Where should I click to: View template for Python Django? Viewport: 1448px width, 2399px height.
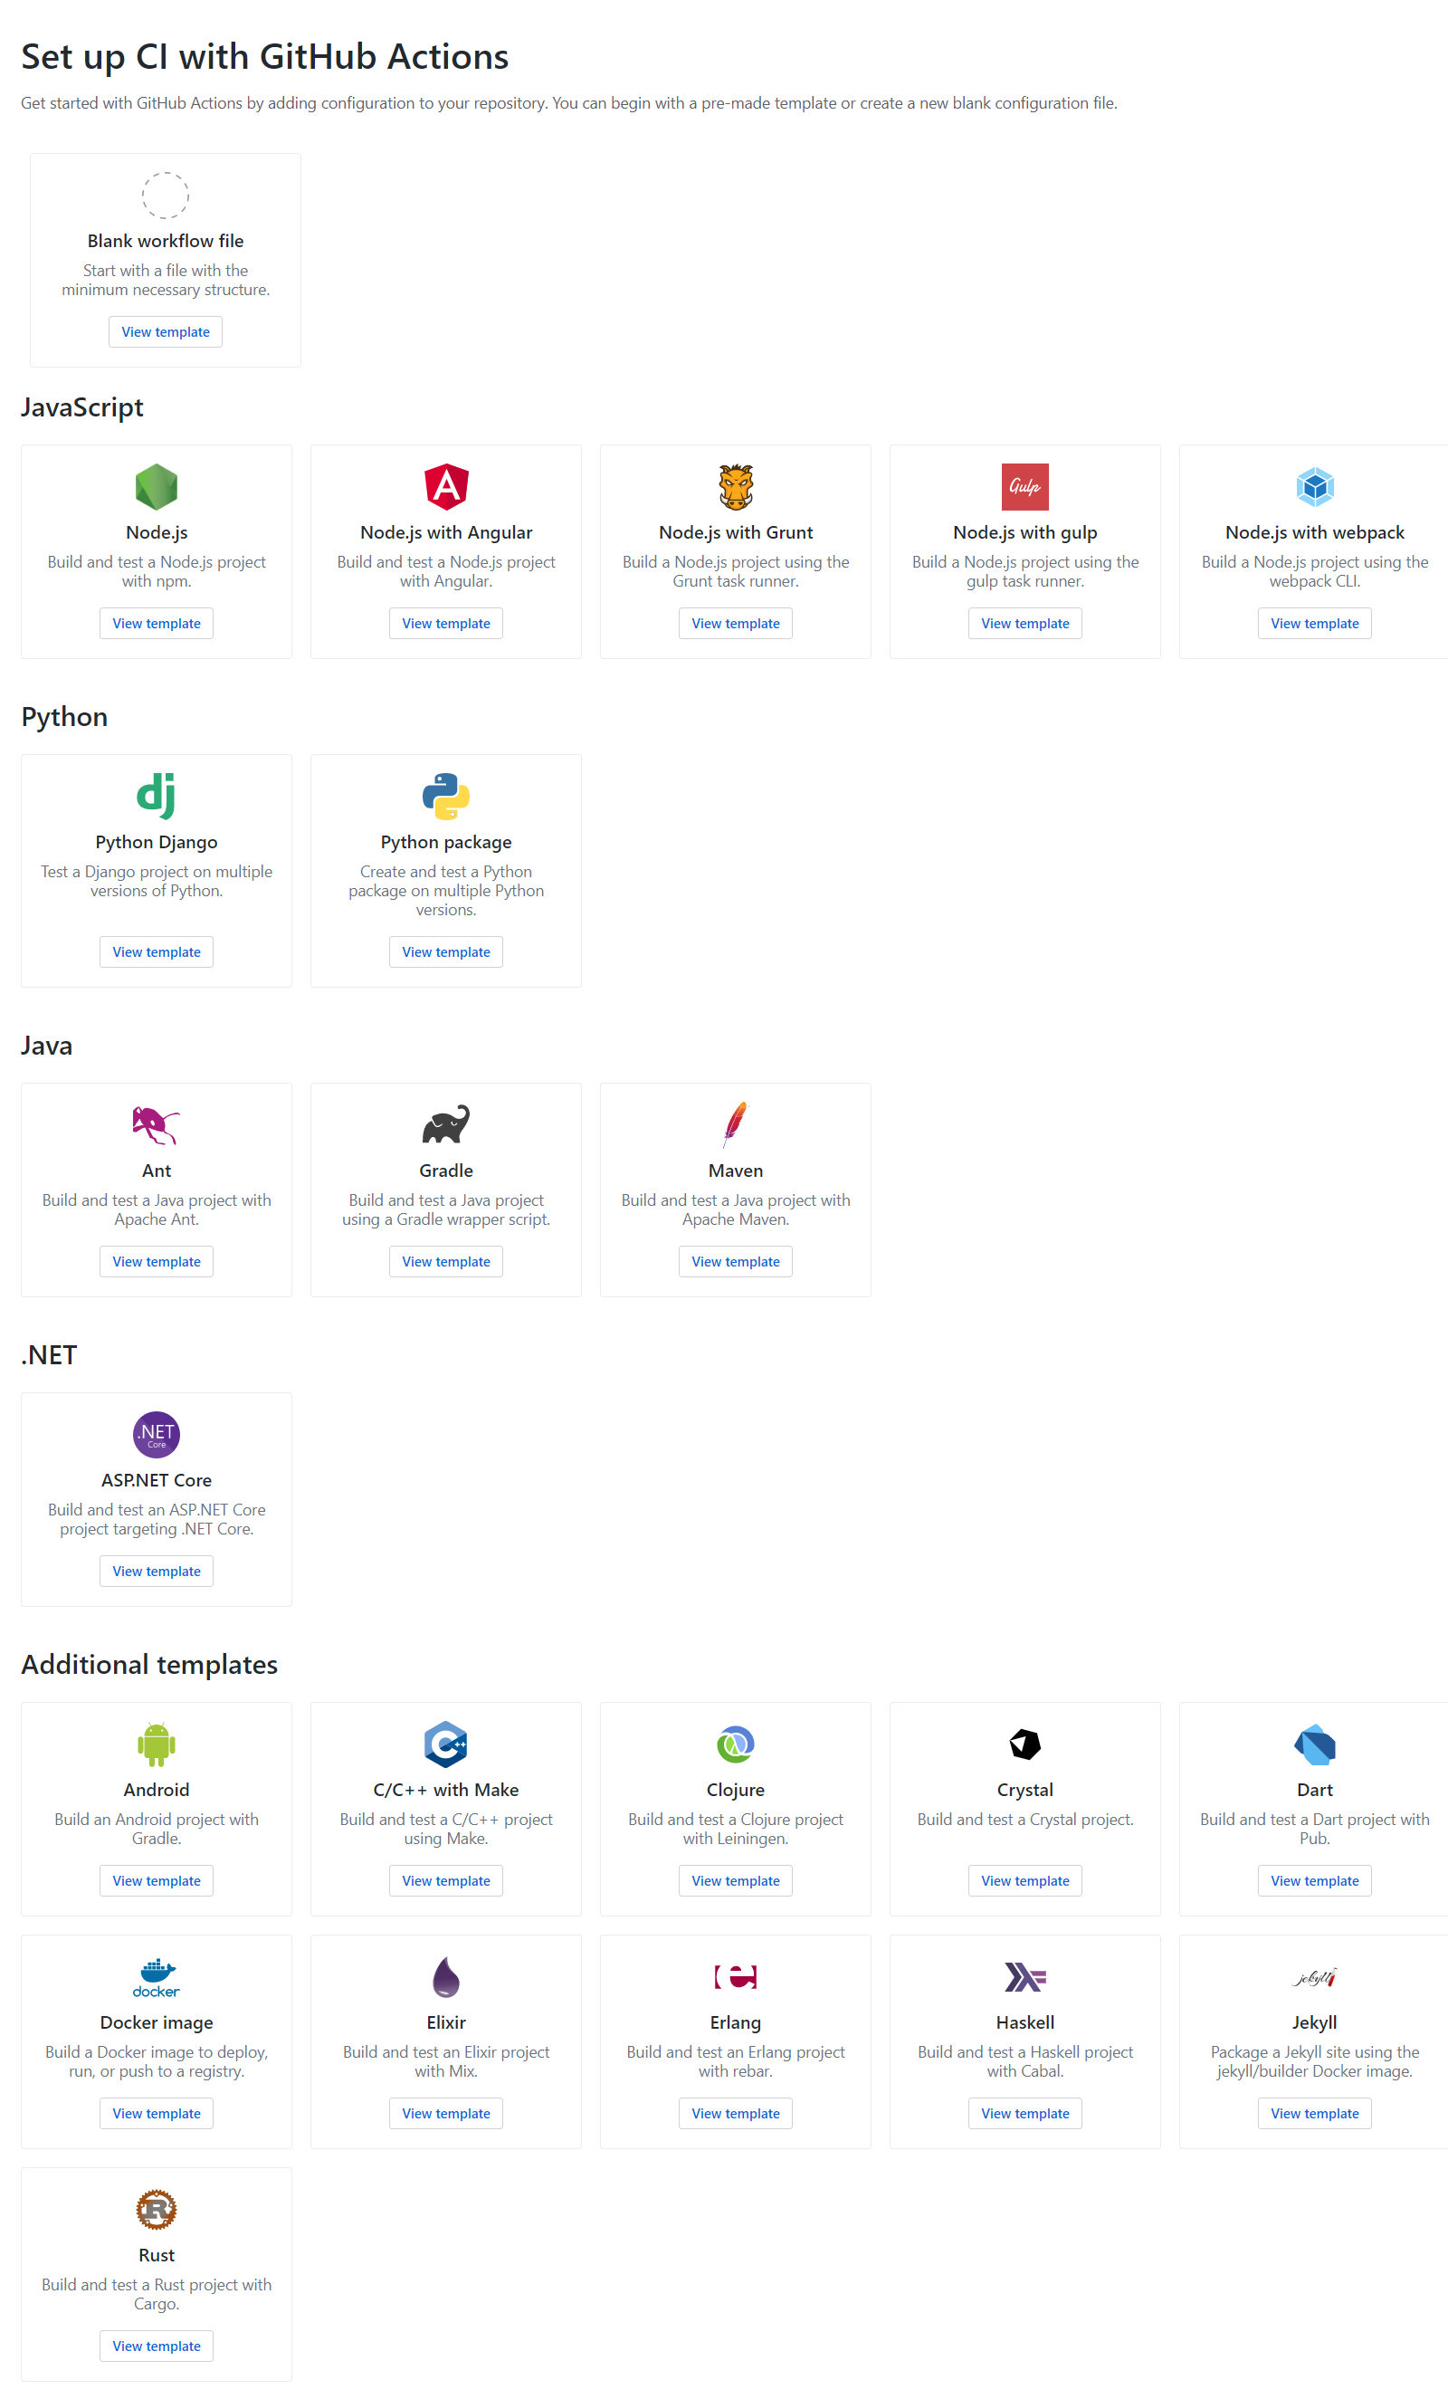[x=157, y=952]
